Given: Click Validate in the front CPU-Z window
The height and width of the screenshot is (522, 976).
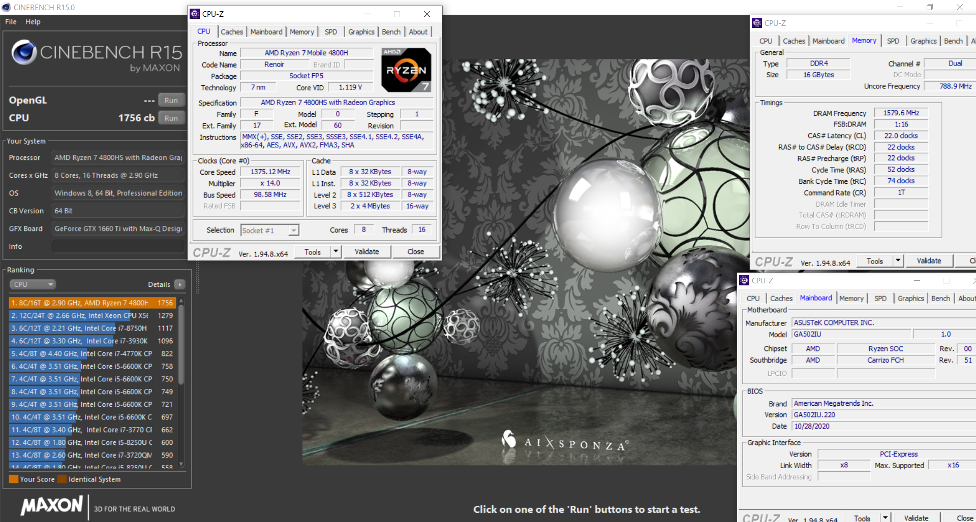Looking at the screenshot, I should coord(367,251).
